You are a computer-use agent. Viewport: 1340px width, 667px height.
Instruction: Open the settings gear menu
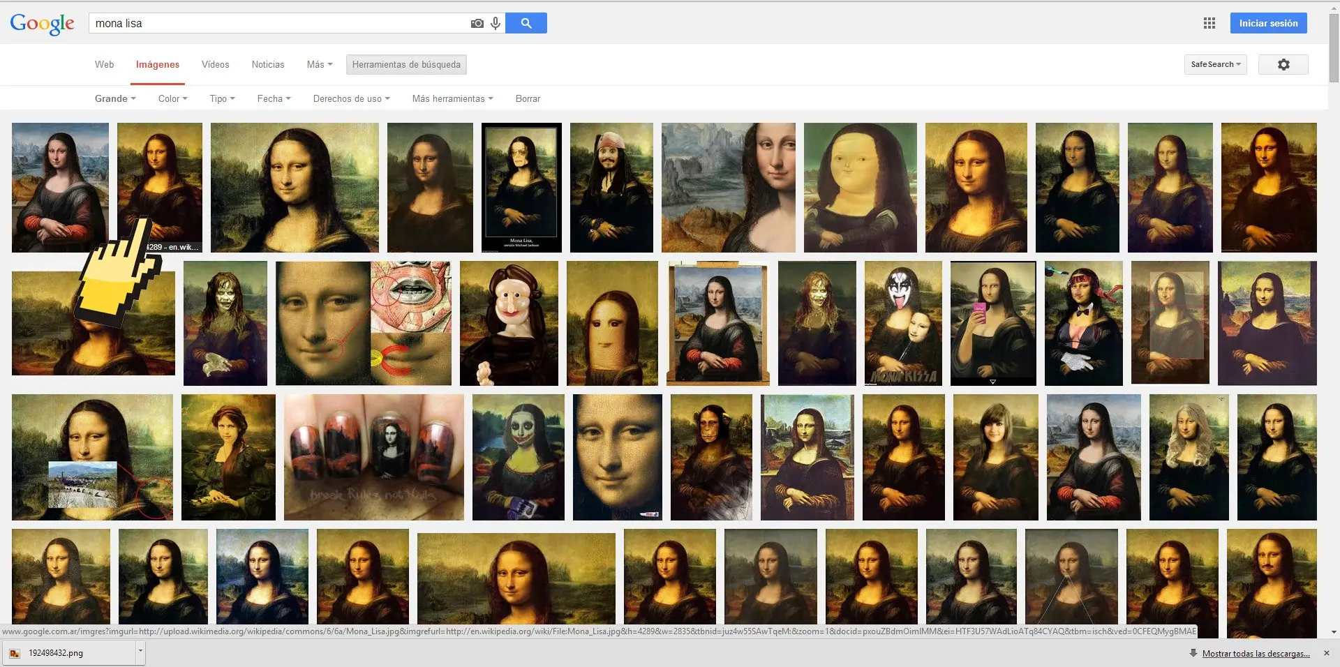[x=1283, y=64]
